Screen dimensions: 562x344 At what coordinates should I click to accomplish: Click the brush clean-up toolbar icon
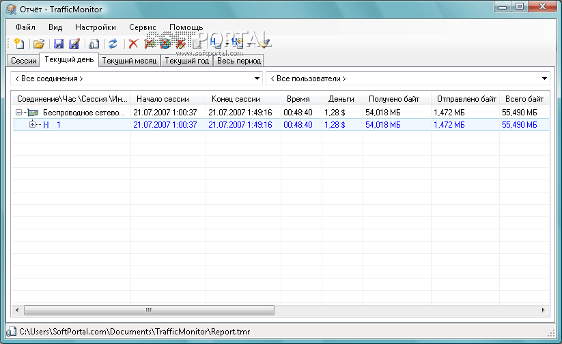pyautogui.click(x=264, y=44)
